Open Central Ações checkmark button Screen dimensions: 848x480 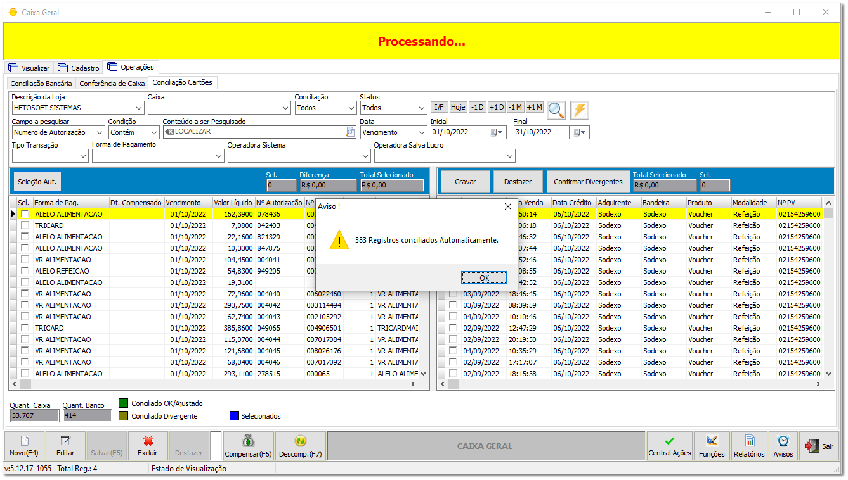tap(669, 446)
